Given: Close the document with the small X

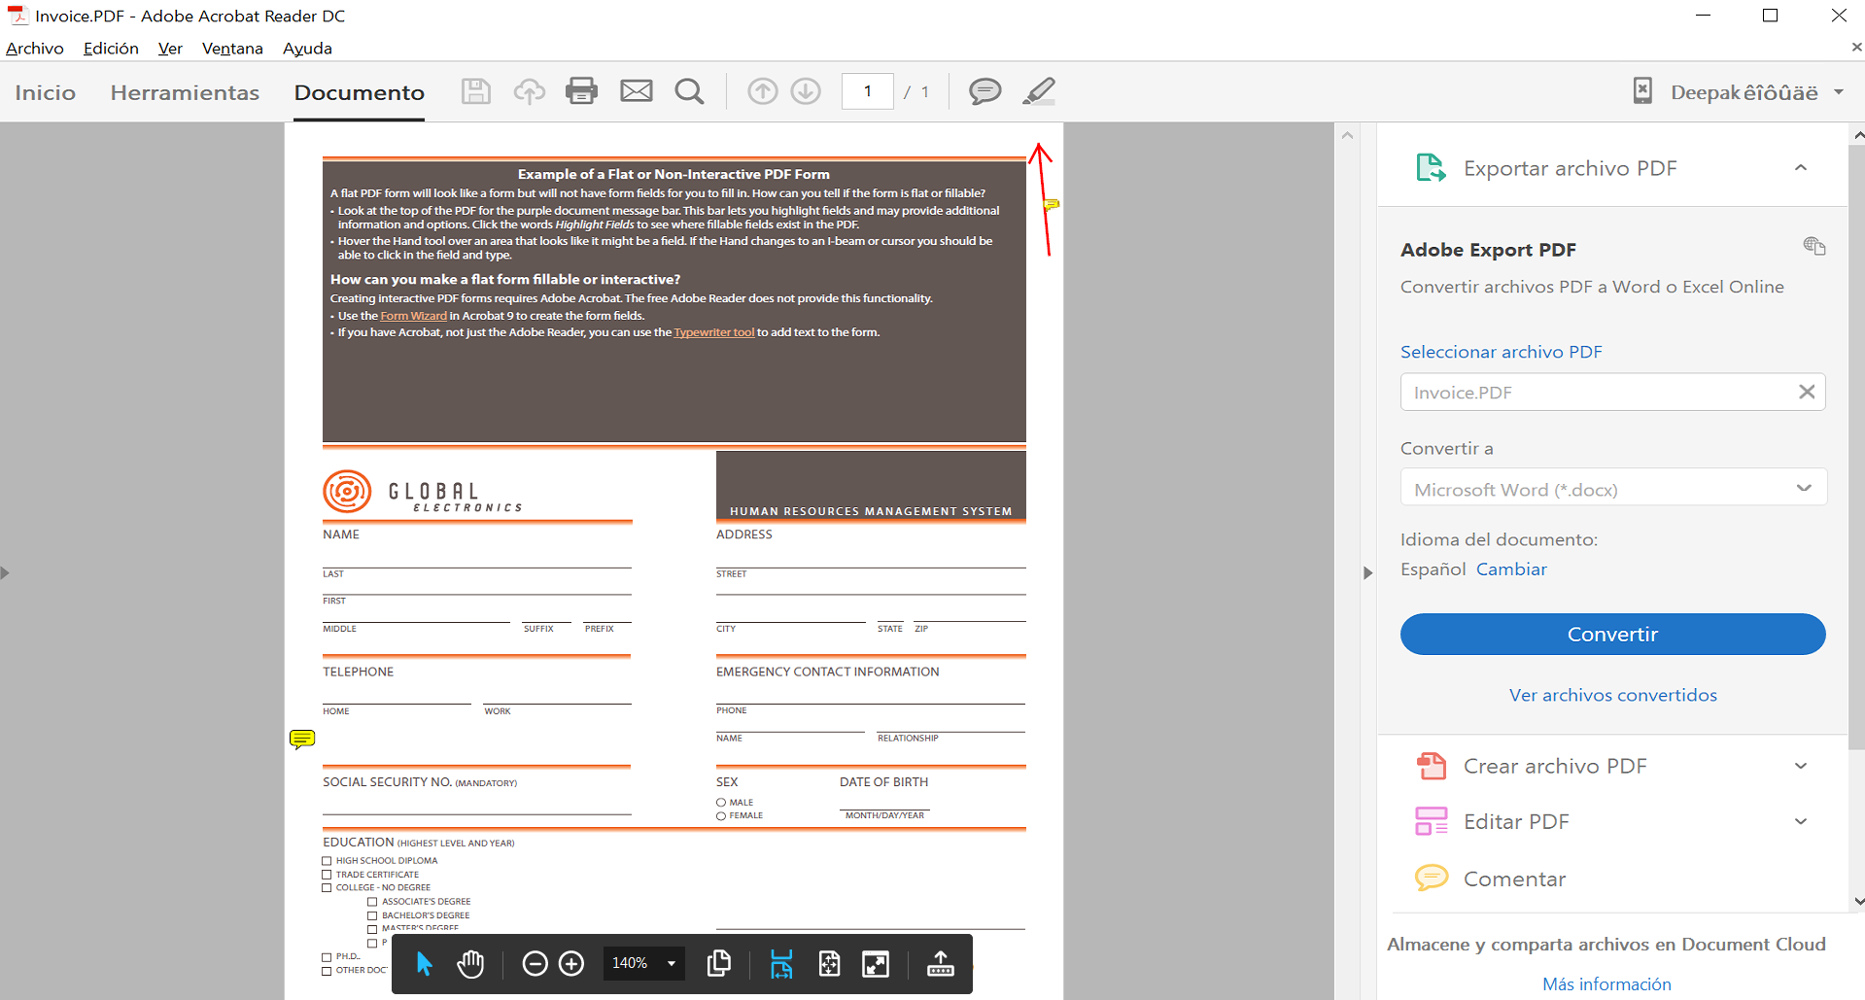Looking at the screenshot, I should 1856,47.
